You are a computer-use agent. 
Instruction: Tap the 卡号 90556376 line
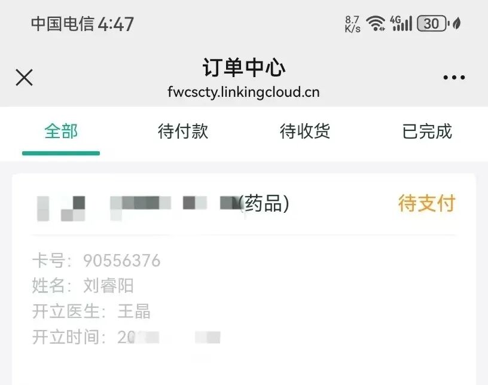coord(96,261)
